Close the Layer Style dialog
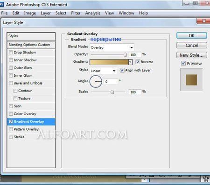The height and width of the screenshot is (185, 210). tap(203, 21)
